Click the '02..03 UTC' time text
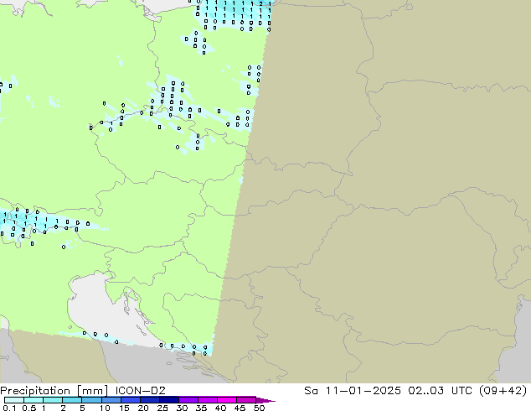Image resolution: width=531 pixels, height=411 pixels. point(442,391)
